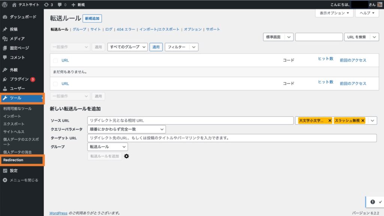Expand the フィルター dropdown
This screenshot has height=216, width=384.
(181, 47)
